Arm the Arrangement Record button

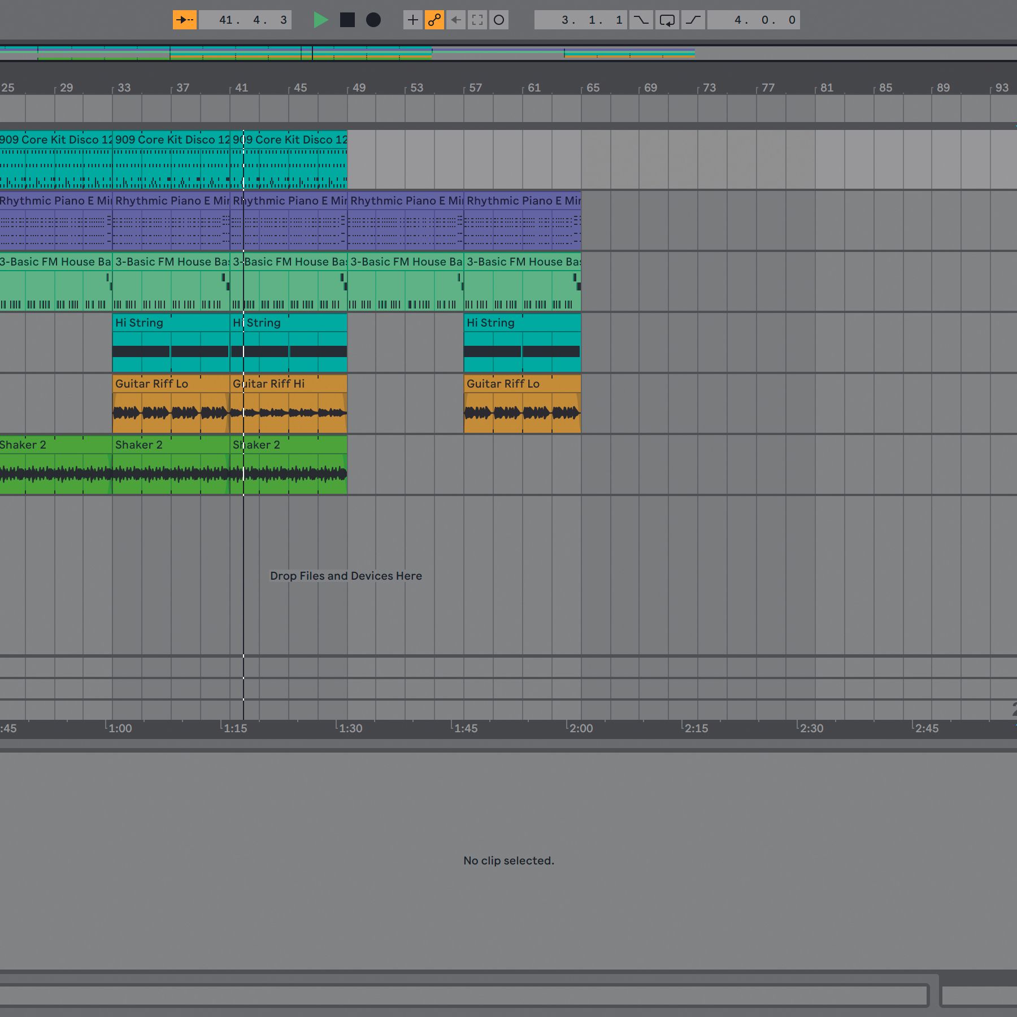point(373,20)
